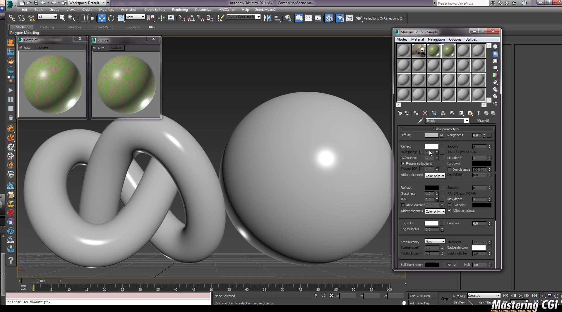Viewport: 562px width, 312px height.
Task: Open the Diffuse color swatch
Action: point(432,135)
